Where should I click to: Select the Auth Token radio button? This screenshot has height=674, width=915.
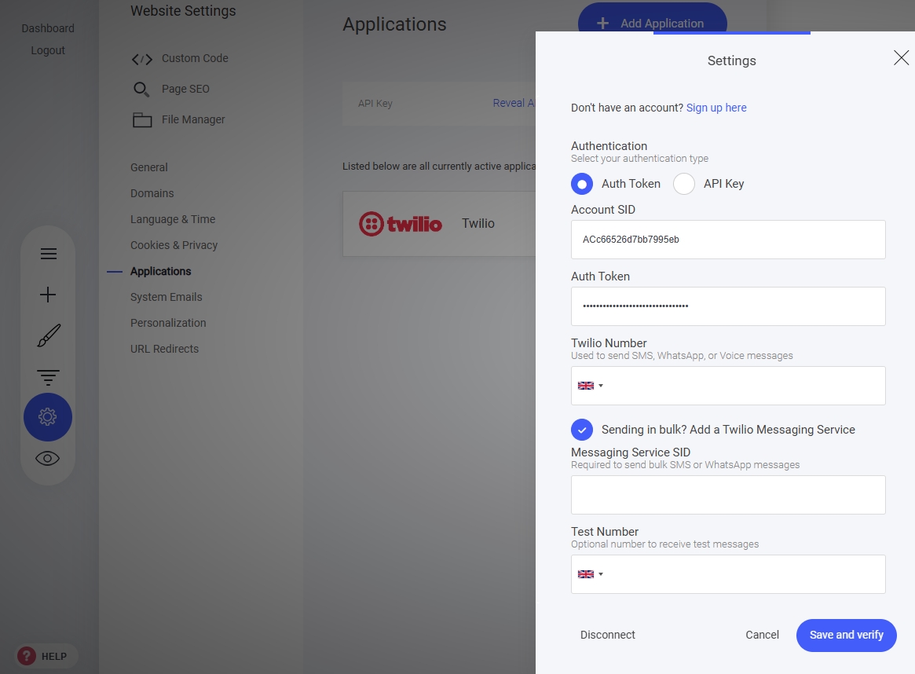[x=582, y=184]
